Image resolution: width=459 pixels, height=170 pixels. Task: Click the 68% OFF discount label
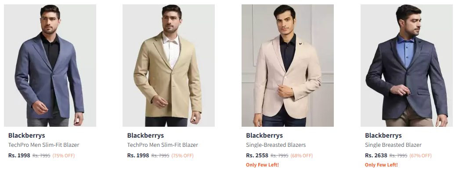coord(301,156)
